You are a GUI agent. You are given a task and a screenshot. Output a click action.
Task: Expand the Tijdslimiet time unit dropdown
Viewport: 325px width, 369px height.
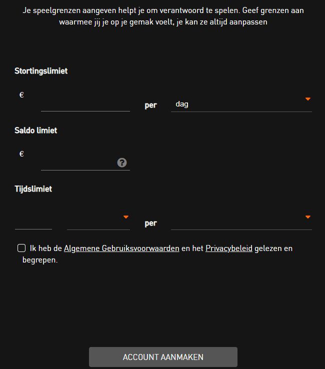click(x=98, y=222)
